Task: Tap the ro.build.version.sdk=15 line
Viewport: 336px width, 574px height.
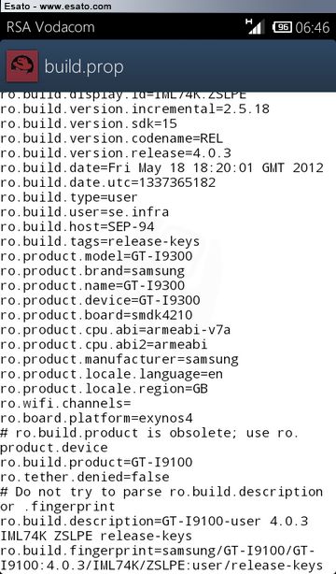Action: click(89, 123)
